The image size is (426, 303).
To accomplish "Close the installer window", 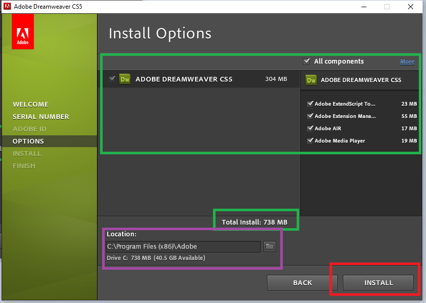I will (411, 7).
